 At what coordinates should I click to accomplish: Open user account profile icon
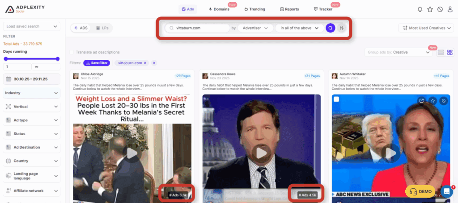pos(450,9)
